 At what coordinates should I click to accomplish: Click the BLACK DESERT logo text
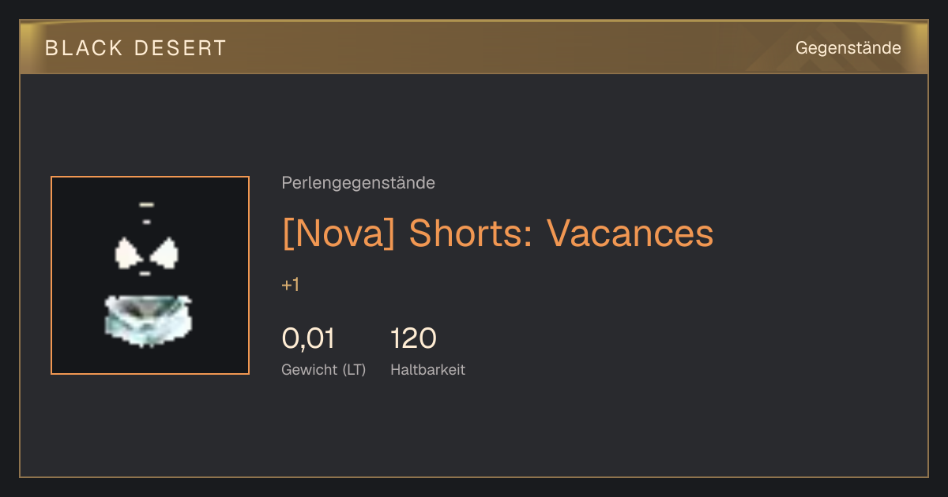coord(136,48)
